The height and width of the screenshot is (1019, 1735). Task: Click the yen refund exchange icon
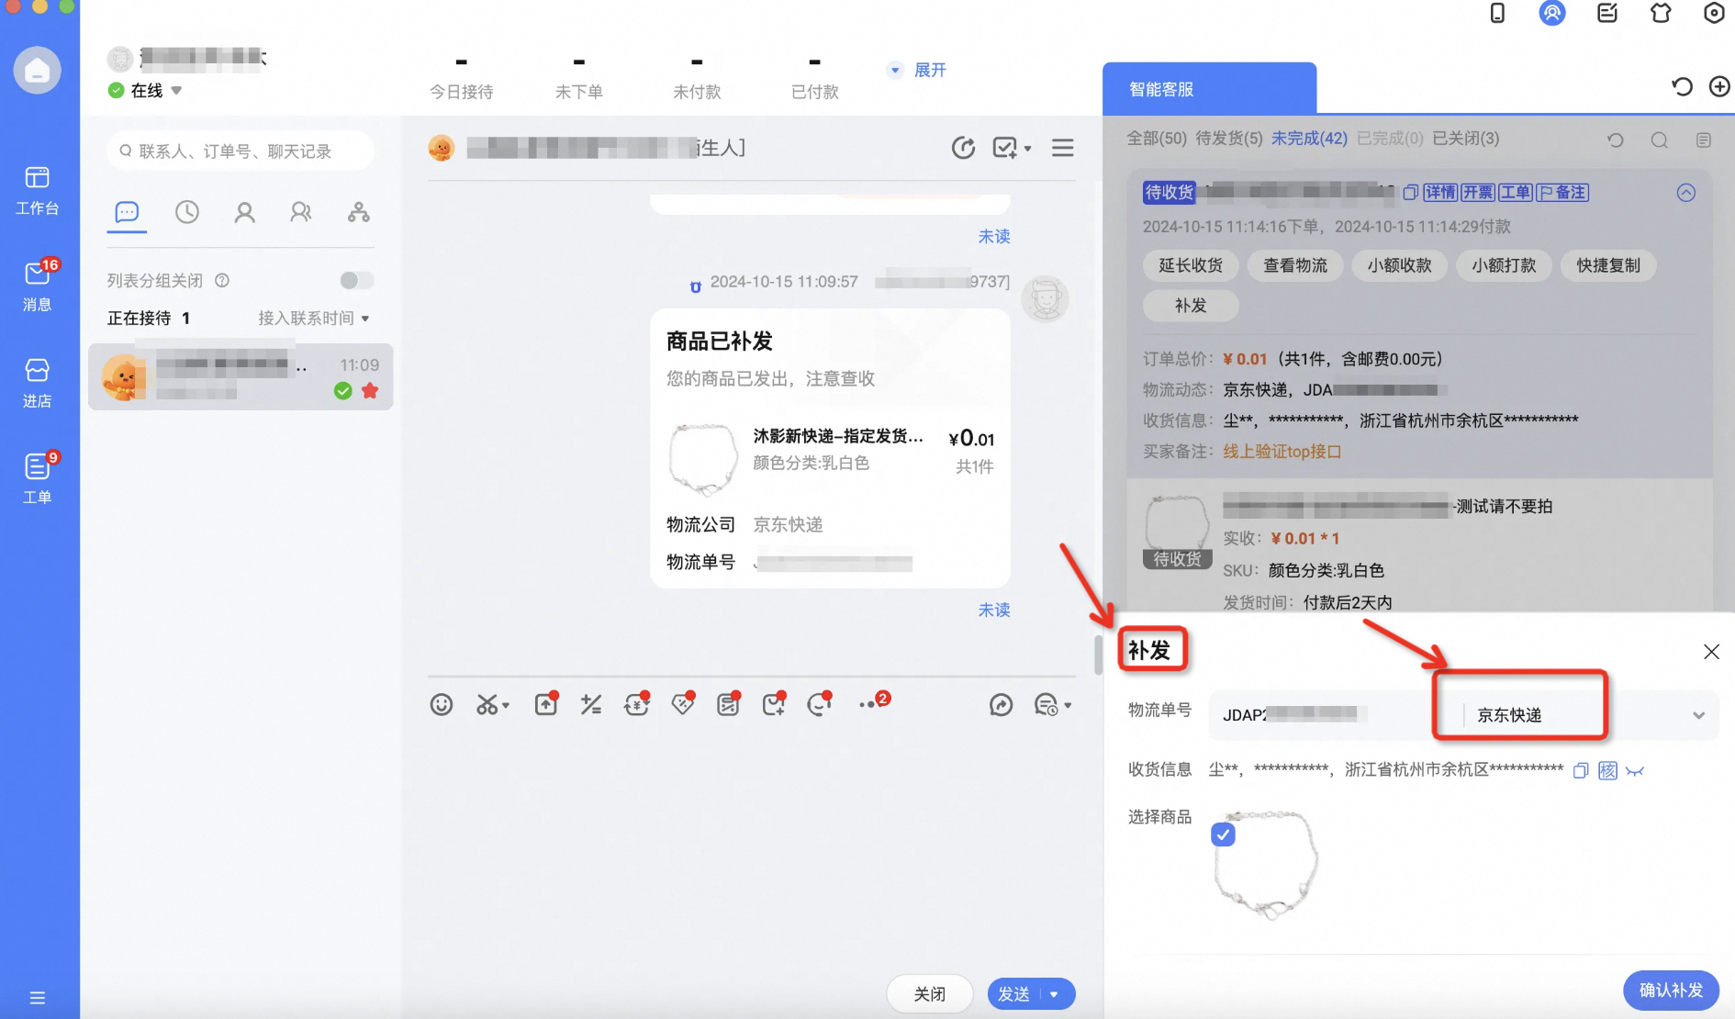(637, 704)
